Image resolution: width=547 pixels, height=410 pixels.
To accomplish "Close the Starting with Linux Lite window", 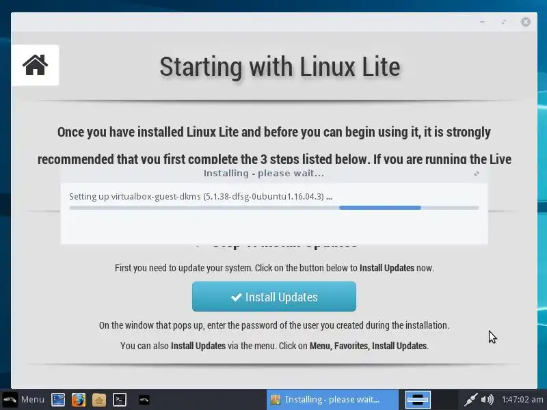I will click(x=526, y=22).
